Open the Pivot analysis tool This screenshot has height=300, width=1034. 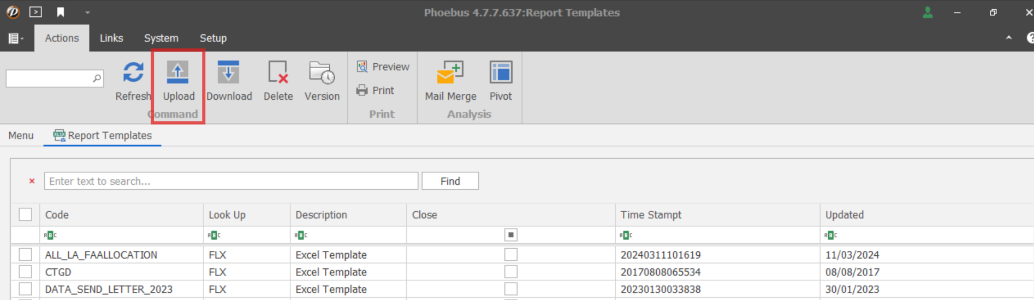(500, 73)
